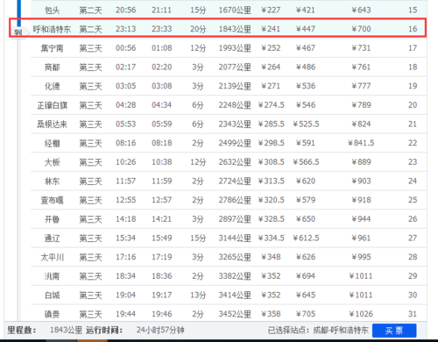The height and width of the screenshot is (342, 438).
Task: Select departure time 02:20 at 商都
Action: [161, 68]
